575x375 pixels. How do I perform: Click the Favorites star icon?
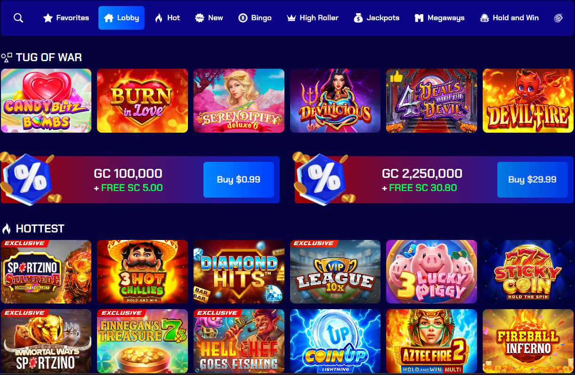[x=48, y=18]
